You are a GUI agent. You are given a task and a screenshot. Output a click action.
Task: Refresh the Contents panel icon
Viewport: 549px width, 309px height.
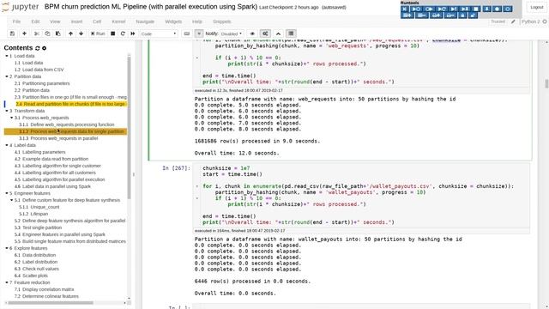(x=38, y=48)
